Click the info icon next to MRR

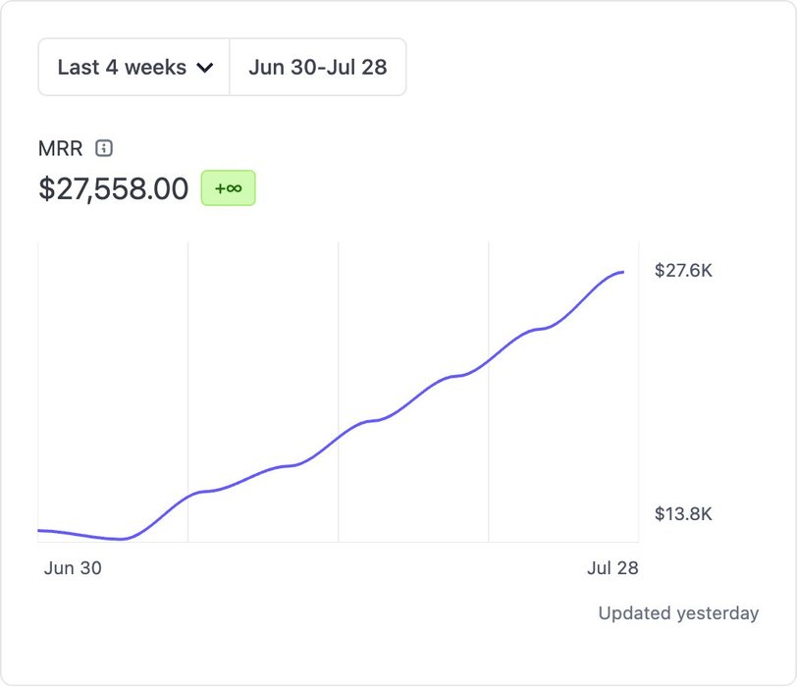104,148
